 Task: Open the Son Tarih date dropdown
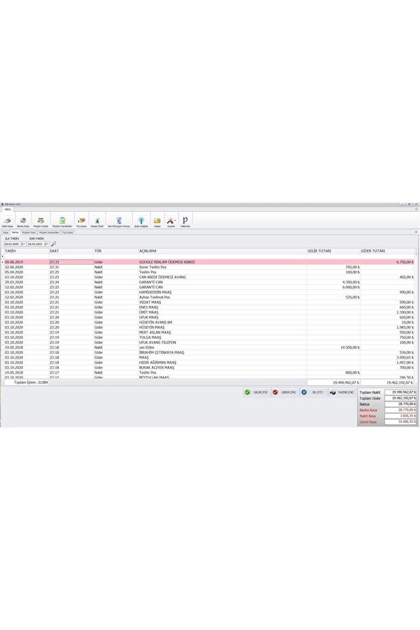47,244
